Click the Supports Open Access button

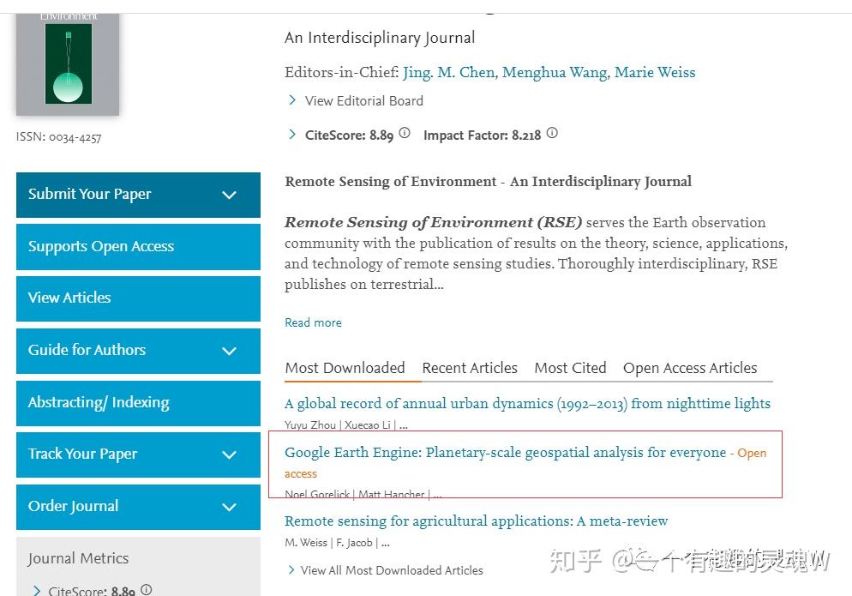138,247
